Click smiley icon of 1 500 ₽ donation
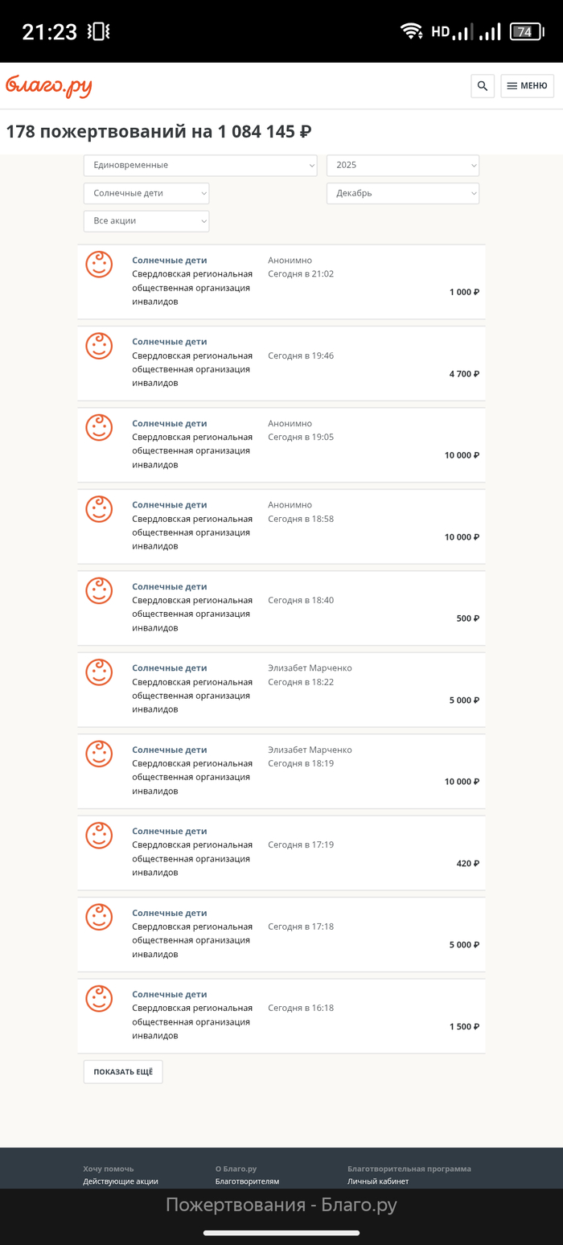 point(99,999)
